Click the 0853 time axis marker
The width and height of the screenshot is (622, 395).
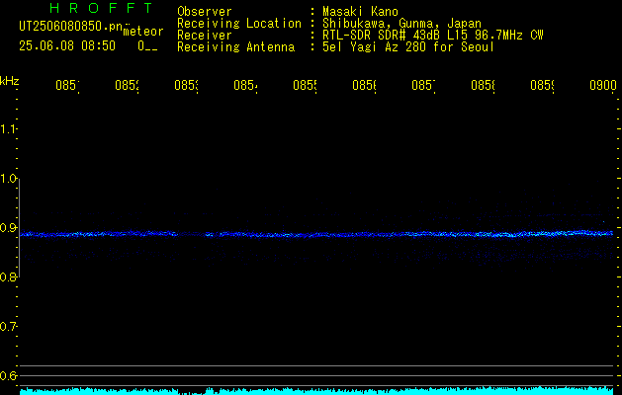pos(186,86)
